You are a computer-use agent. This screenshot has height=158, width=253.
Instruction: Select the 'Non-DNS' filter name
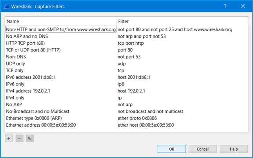(16, 57)
